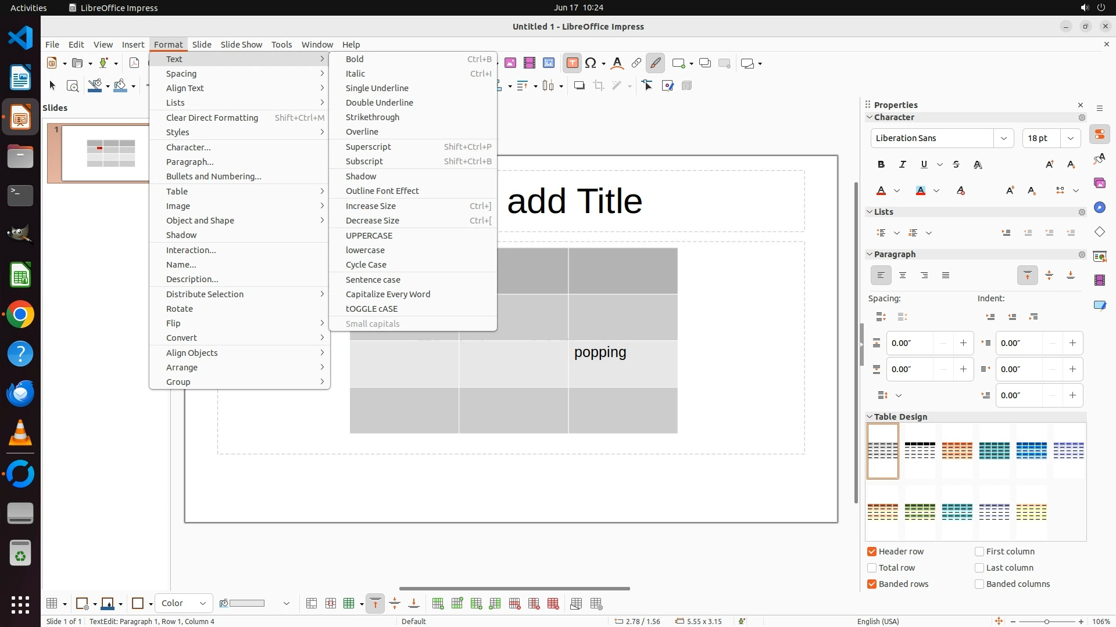Choose Strikethrough from the Text submenu

click(x=372, y=117)
